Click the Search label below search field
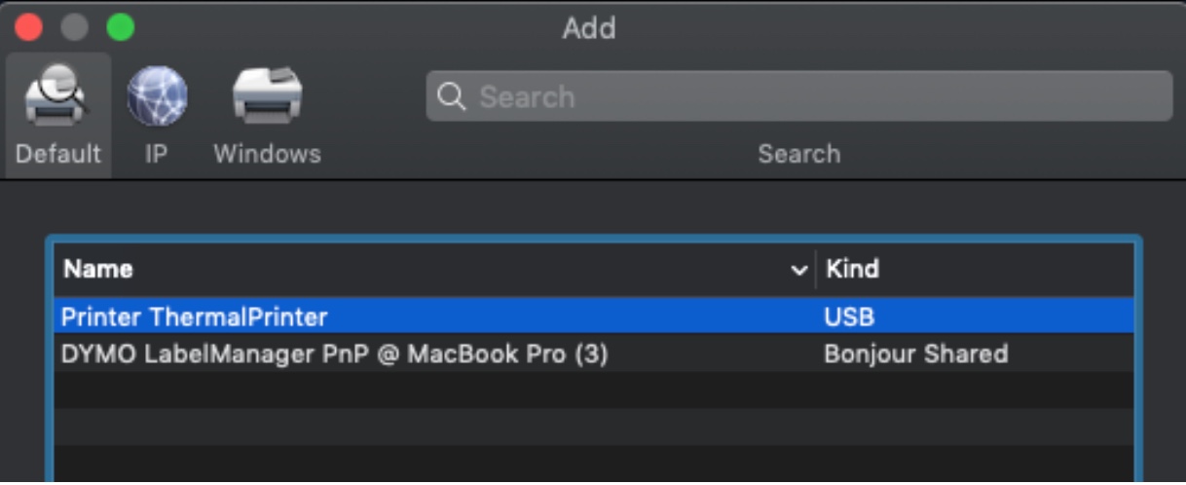Viewport: 1186px width, 485px height. (798, 154)
